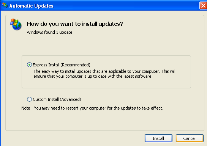Click the Express Install description paragraph
The image size is (207, 146).
pos(104,74)
